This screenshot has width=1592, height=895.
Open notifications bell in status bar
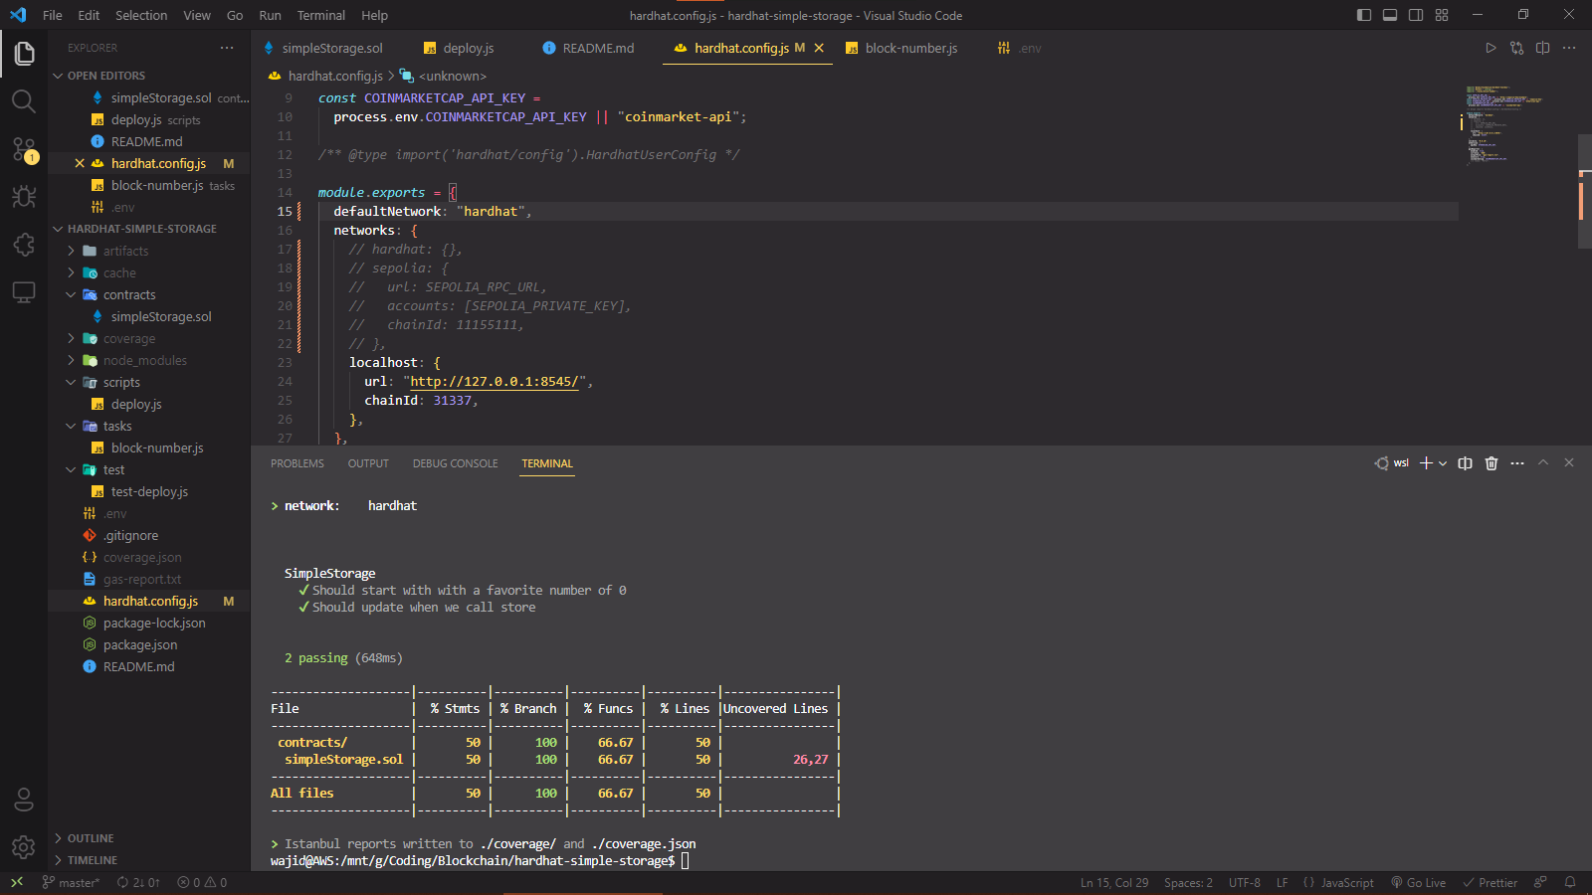(1570, 882)
